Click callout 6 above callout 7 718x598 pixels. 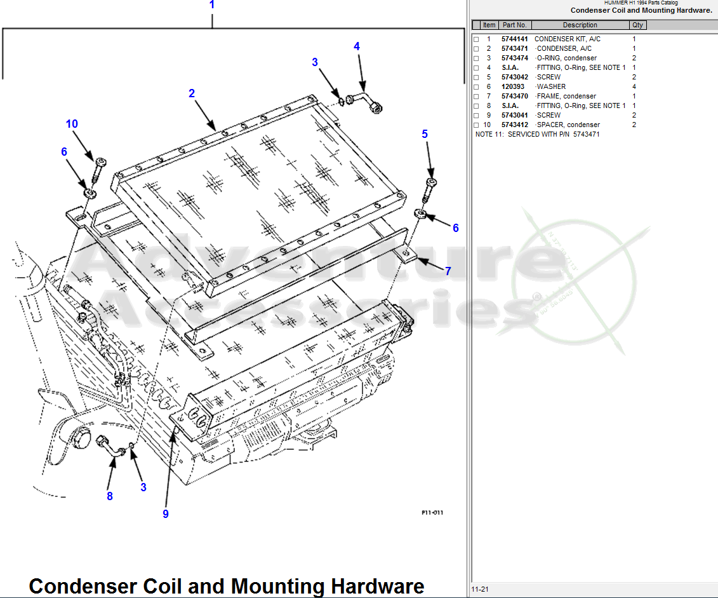pyautogui.click(x=456, y=228)
